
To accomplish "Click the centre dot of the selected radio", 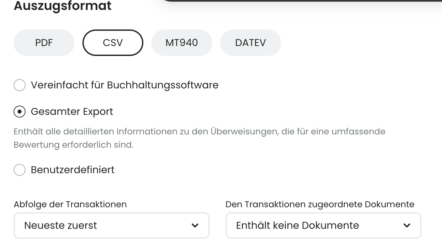I will pos(20,112).
